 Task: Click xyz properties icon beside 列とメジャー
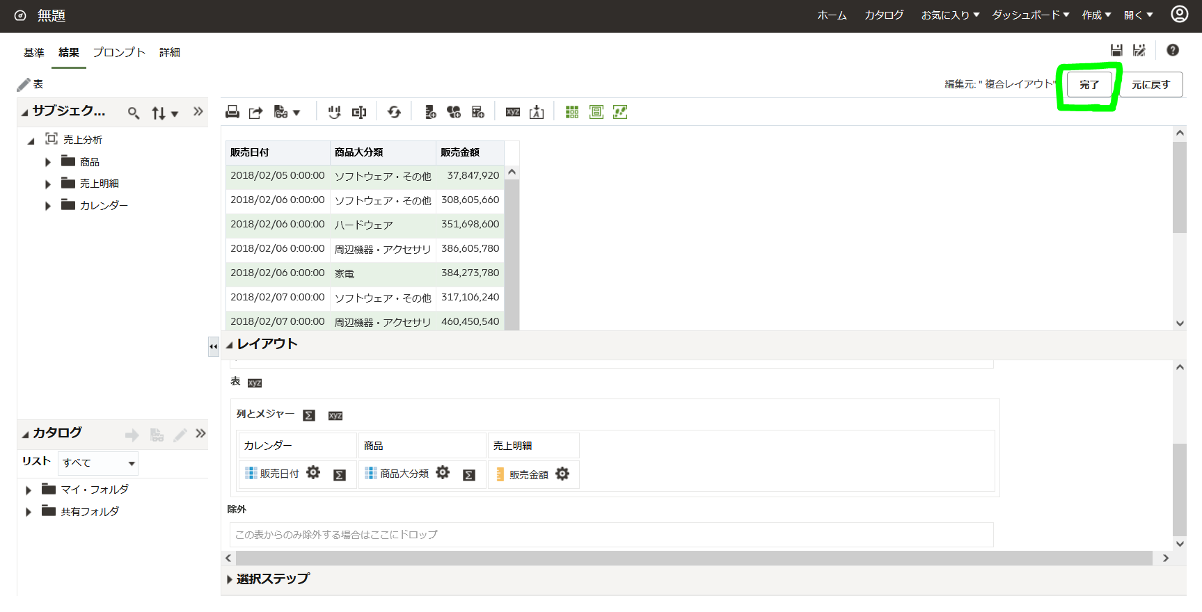tap(335, 416)
